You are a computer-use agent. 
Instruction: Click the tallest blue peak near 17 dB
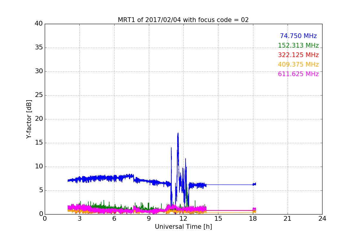coord(178,133)
